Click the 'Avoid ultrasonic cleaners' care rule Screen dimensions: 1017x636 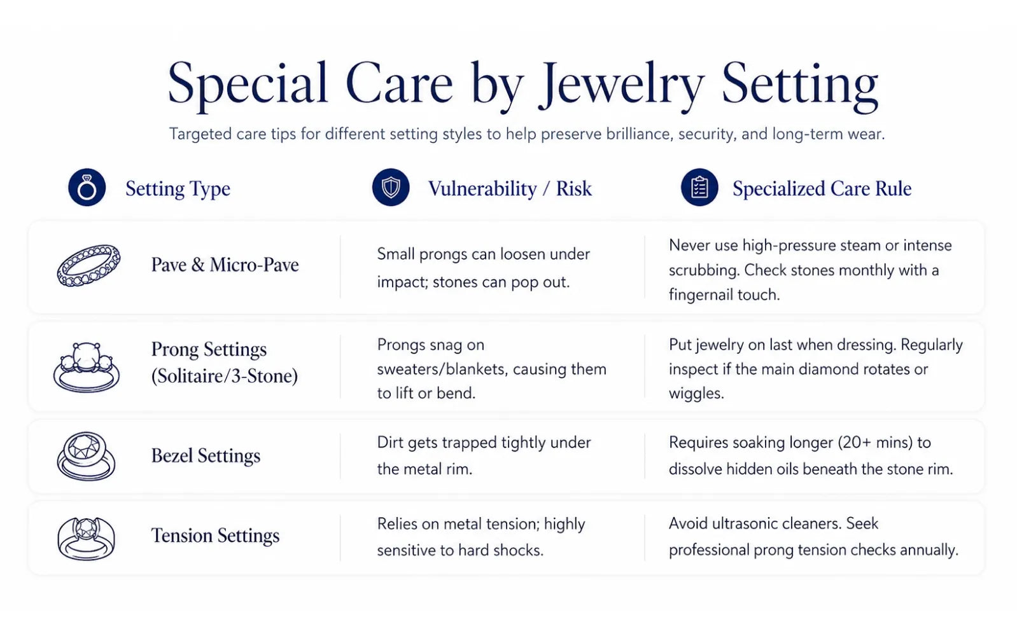coord(813,537)
